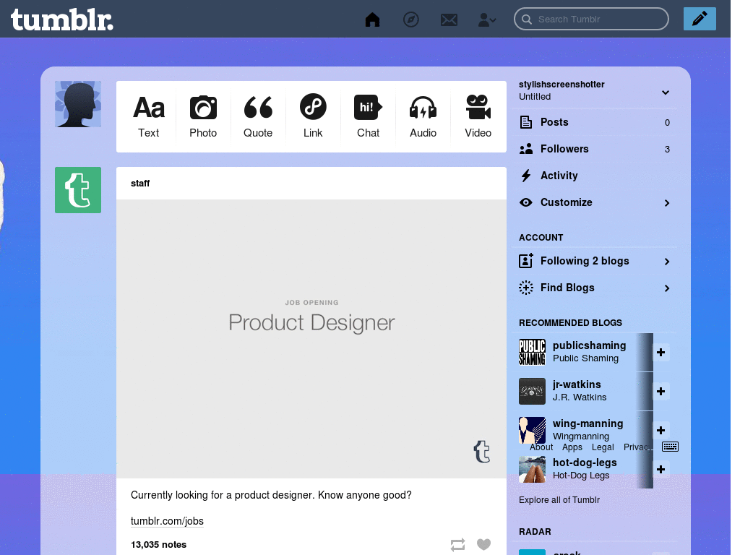Open the staff blog name link

point(140,183)
